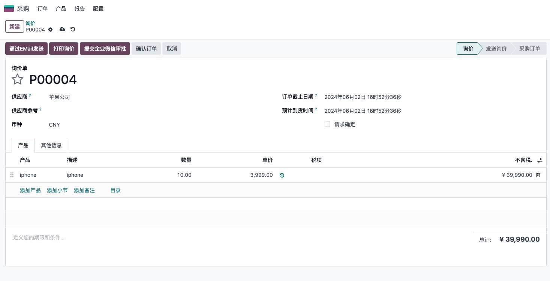Select the 发送询价 status stage

tap(496, 49)
